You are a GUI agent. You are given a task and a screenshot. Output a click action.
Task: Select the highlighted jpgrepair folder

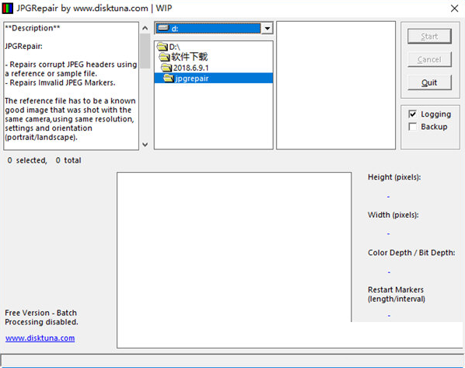[214, 78]
